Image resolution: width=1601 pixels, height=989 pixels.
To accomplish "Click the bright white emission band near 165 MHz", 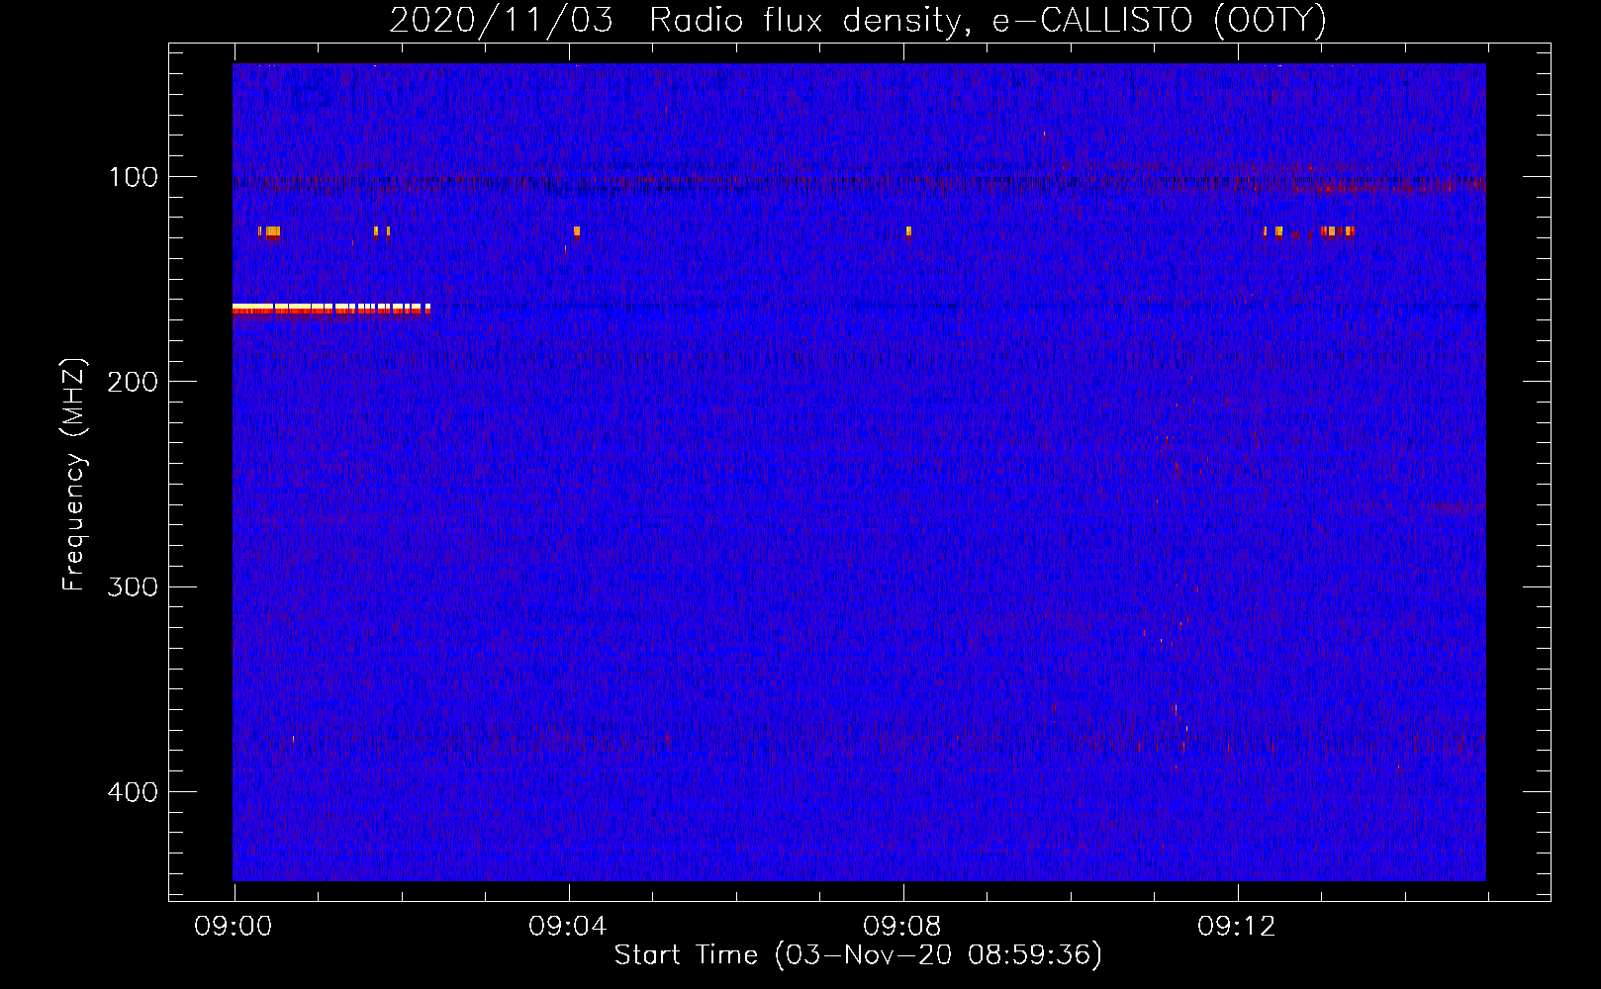I will [331, 309].
